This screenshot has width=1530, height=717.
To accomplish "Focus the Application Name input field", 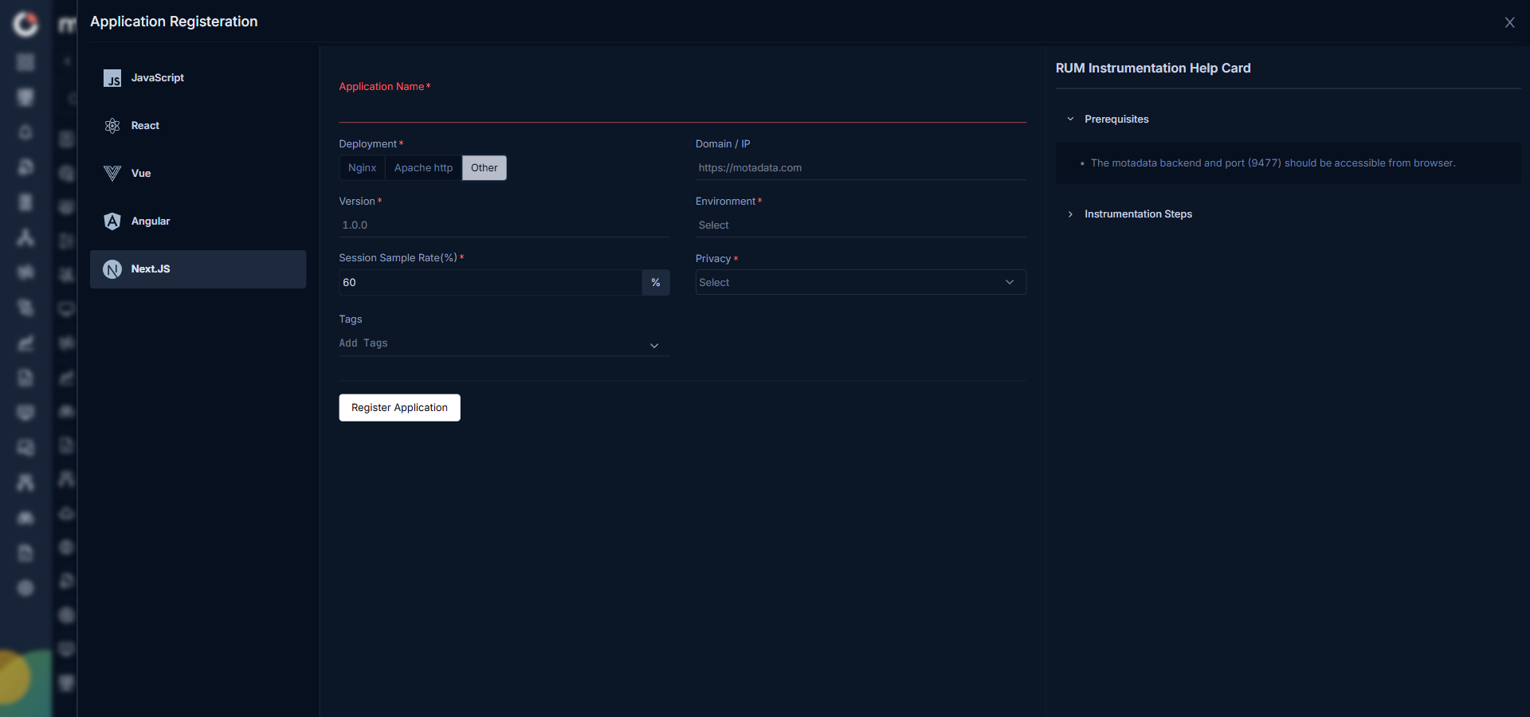I will pos(682,109).
